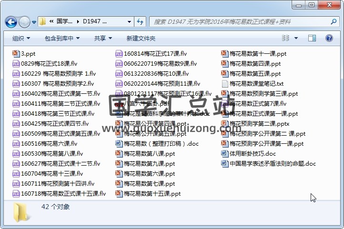Select the 3.ppt file icon

click(16, 54)
